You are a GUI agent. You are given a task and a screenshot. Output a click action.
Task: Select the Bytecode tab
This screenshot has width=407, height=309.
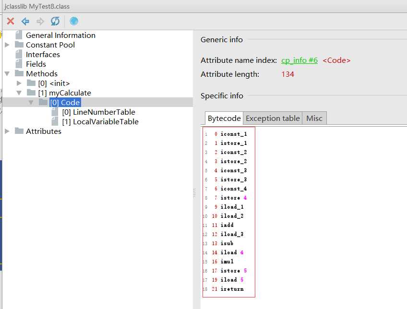coord(224,119)
